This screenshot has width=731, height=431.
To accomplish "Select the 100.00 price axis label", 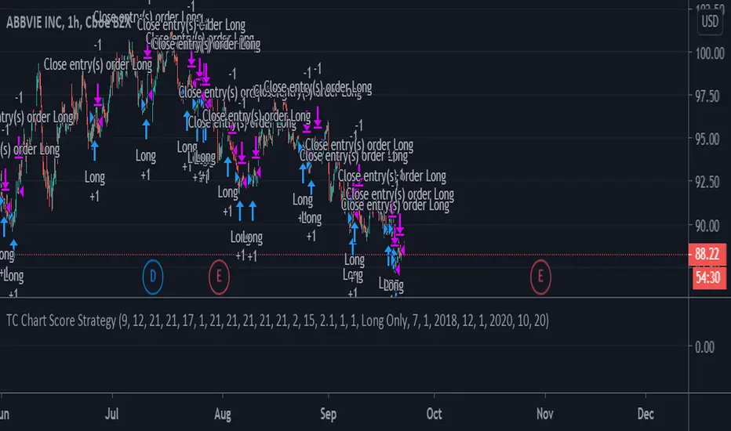I will [710, 53].
